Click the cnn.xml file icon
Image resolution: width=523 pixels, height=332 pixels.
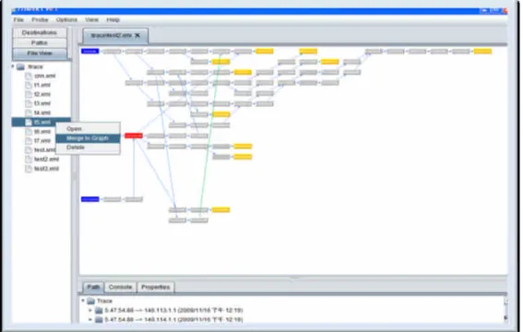(29, 76)
